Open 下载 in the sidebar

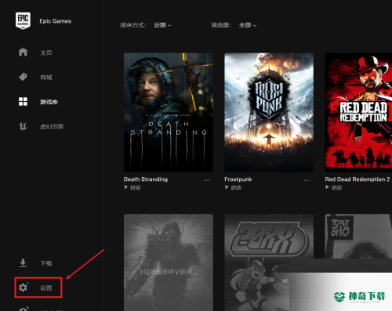click(x=46, y=263)
